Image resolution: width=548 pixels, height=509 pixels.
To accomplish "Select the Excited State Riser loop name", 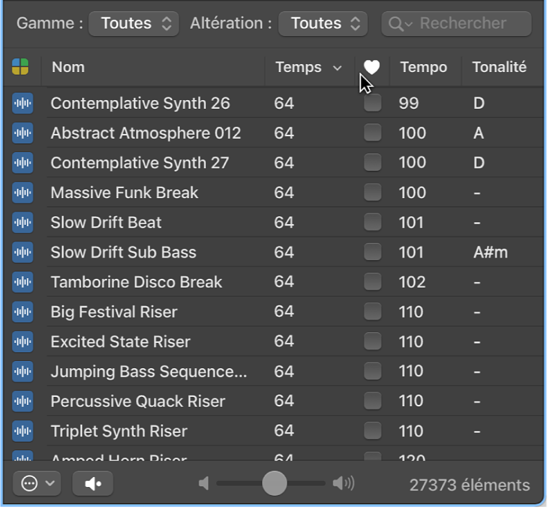I will [x=121, y=342].
